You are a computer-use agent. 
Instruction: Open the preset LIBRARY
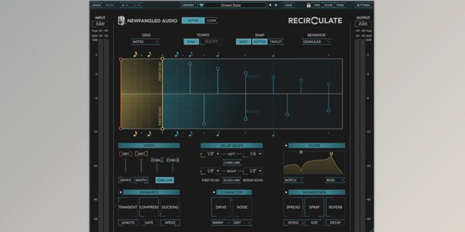click(x=188, y=5)
